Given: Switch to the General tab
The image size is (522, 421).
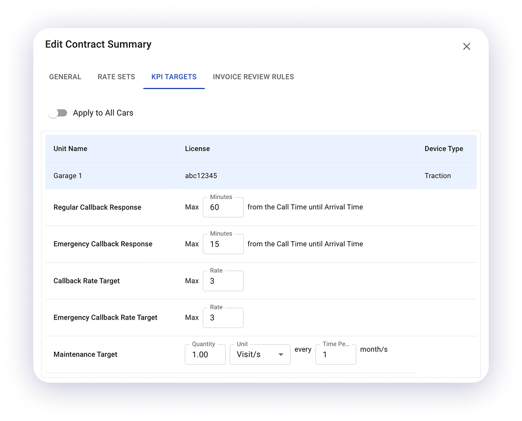Looking at the screenshot, I should click(65, 77).
